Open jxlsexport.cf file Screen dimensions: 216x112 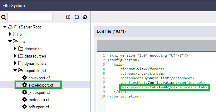click(x=39, y=93)
